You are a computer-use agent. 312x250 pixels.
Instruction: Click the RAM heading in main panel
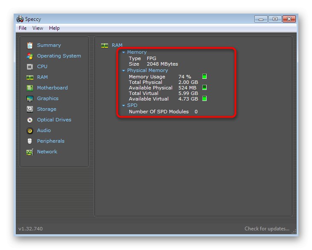117,45
